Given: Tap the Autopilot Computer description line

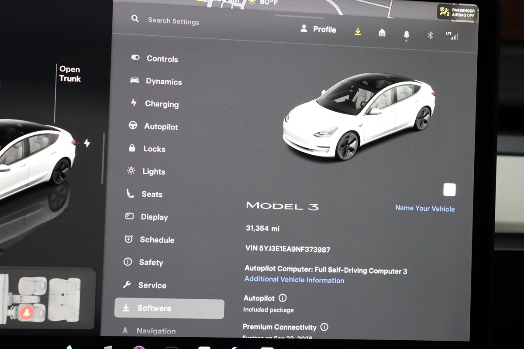Looking at the screenshot, I should pos(326,270).
